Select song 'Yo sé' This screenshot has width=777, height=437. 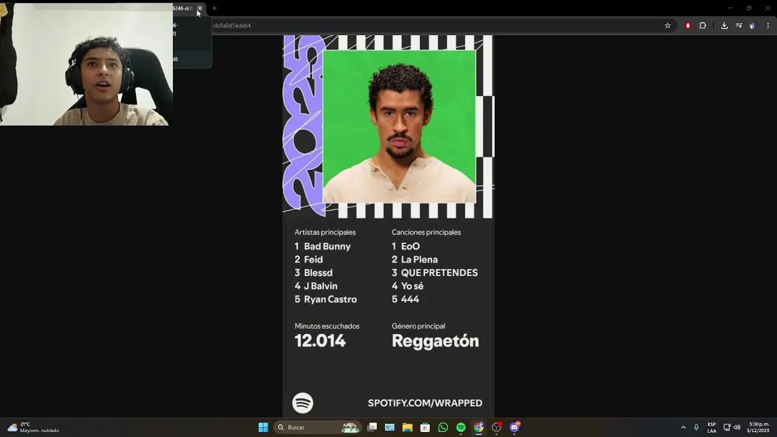coord(412,286)
